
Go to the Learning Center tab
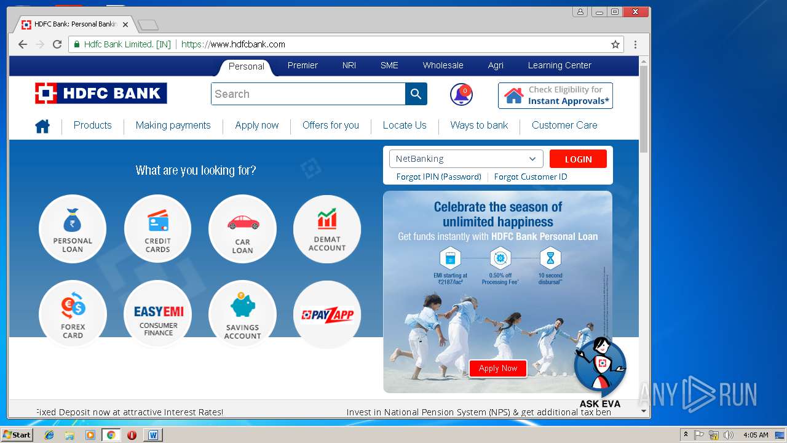pyautogui.click(x=560, y=65)
